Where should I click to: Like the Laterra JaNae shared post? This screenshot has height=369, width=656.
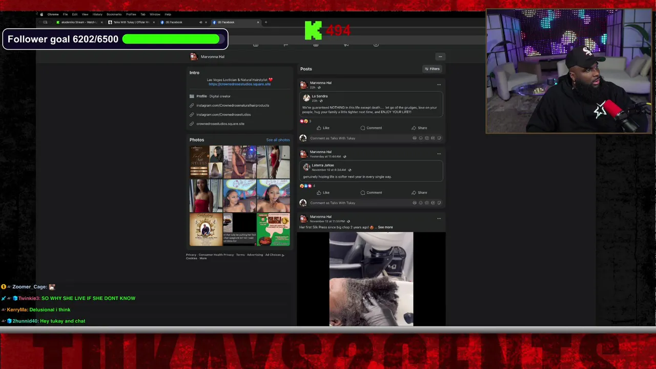pos(323,193)
